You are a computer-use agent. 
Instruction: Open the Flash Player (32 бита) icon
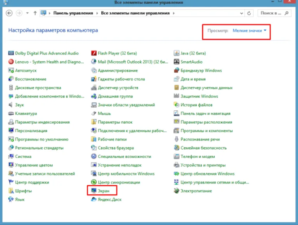[x=94, y=53]
